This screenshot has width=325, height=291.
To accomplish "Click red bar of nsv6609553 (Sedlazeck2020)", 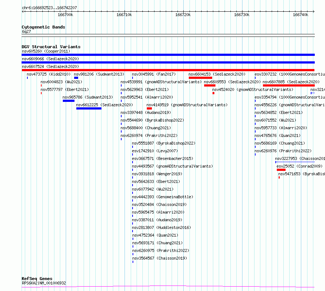I will [x=210, y=85].
